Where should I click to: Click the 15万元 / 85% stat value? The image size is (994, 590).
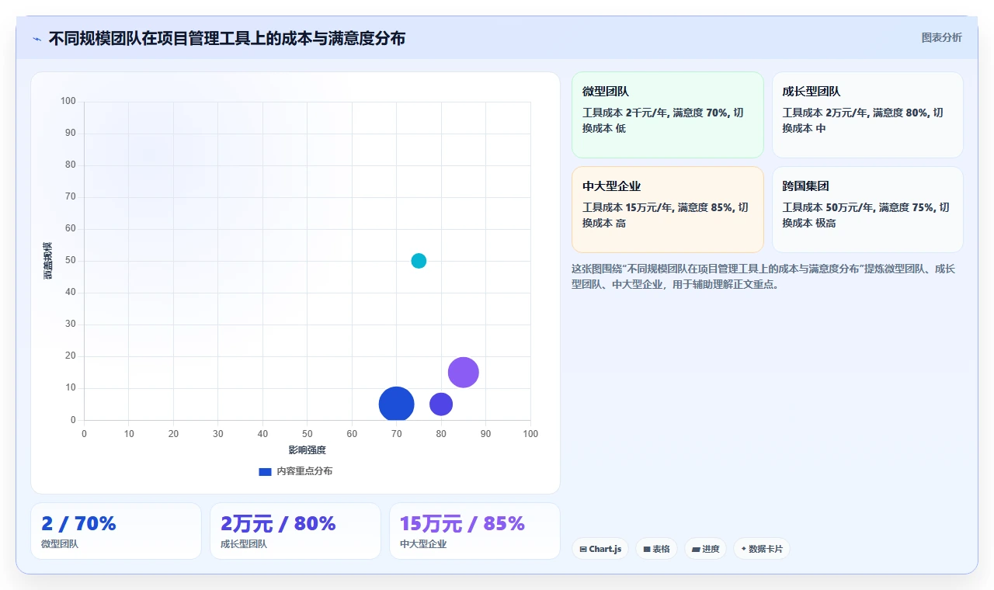[x=462, y=523]
